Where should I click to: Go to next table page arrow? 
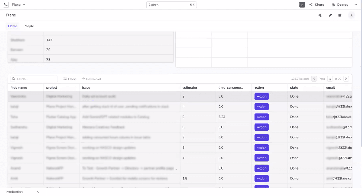tap(346, 79)
